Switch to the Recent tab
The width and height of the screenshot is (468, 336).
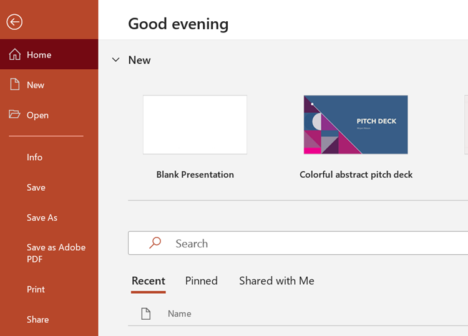click(149, 281)
